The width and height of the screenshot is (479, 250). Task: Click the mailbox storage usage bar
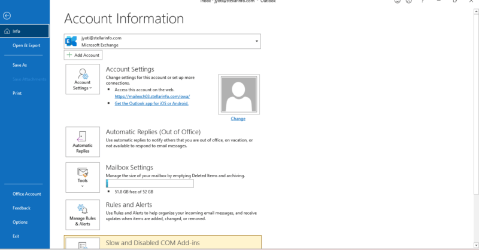tap(150, 183)
